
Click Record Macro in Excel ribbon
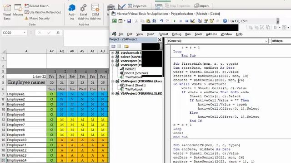click(x=36, y=6)
